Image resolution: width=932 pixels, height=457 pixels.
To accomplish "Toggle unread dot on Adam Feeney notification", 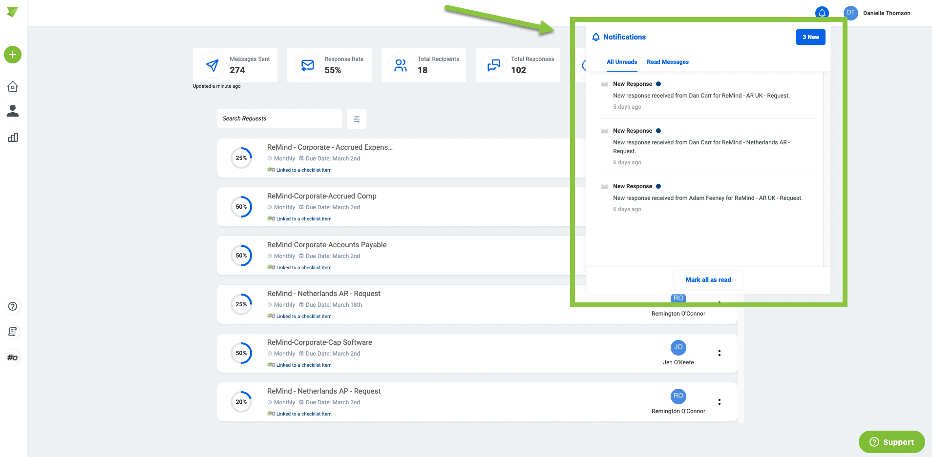I will 658,186.
